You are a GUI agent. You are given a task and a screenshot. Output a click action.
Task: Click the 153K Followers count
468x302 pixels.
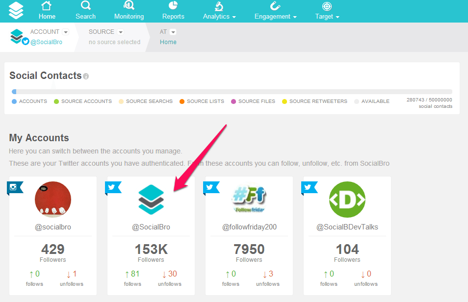pyautogui.click(x=151, y=249)
